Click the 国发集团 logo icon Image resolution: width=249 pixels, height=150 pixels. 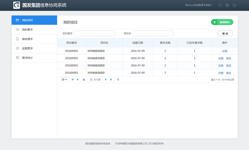point(17,5)
